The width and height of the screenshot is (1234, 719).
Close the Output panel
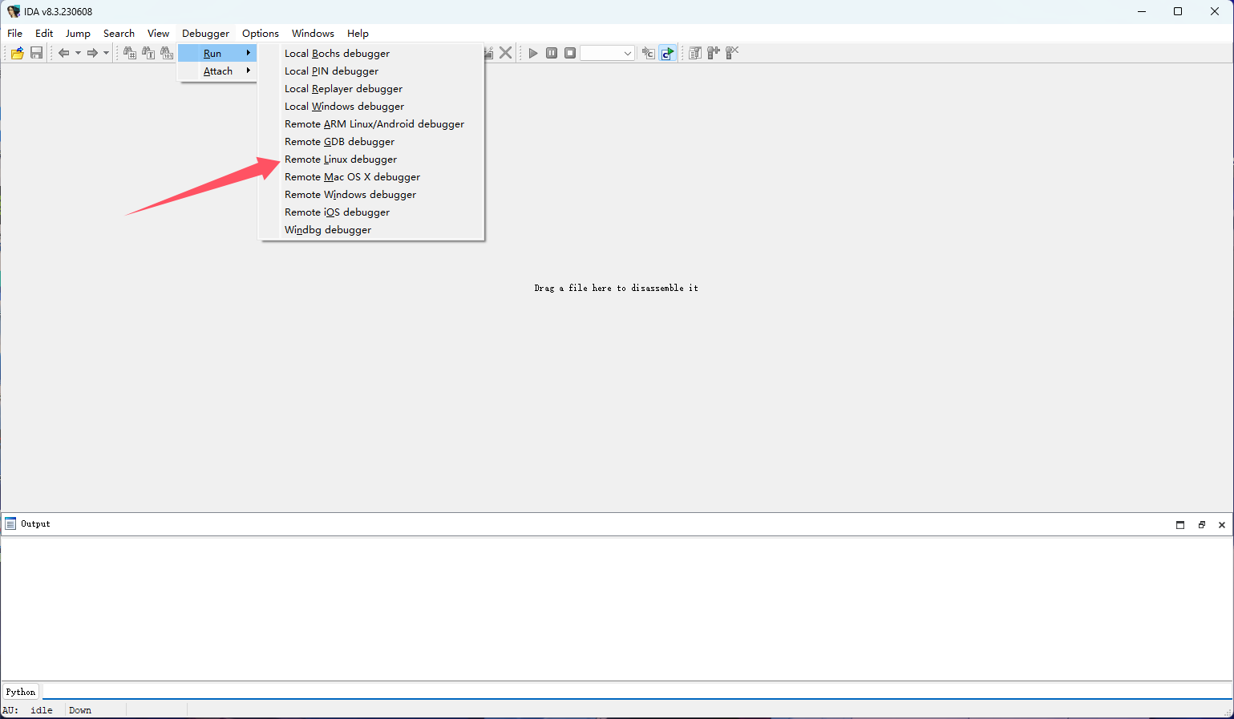[1222, 524]
